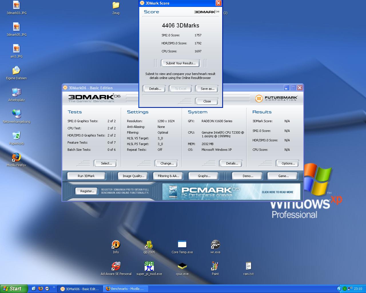Click the Demo button
Image resolution: width=366 pixels, height=293 pixels.
tap(248, 176)
